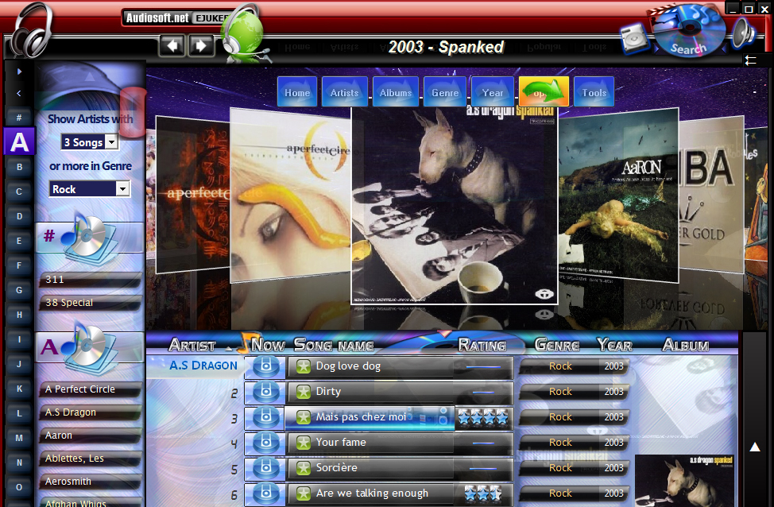Image resolution: width=774 pixels, height=507 pixels.
Task: Click the song name Your fame
Action: [341, 443]
